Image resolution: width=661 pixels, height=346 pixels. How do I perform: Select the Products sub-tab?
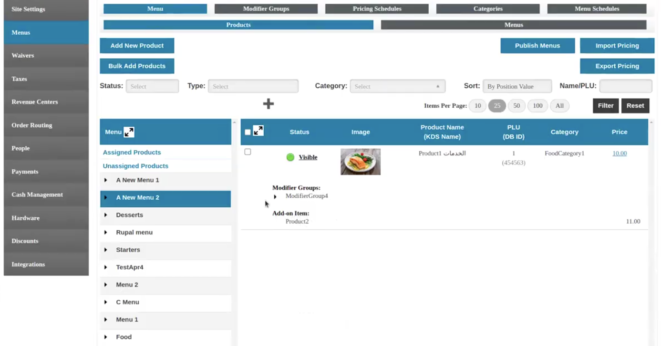pyautogui.click(x=238, y=25)
